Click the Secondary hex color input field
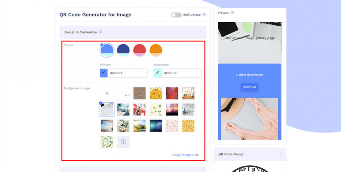The width and height of the screenshot is (341, 172). tap(181, 73)
